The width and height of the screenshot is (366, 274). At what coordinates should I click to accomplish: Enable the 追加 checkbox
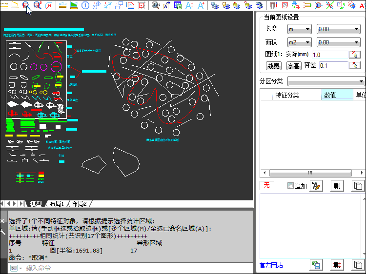[x=291, y=186]
